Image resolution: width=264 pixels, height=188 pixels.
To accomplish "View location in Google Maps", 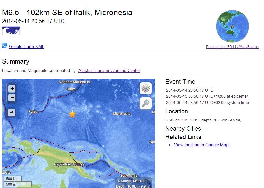I will pyautogui.click(x=202, y=145).
